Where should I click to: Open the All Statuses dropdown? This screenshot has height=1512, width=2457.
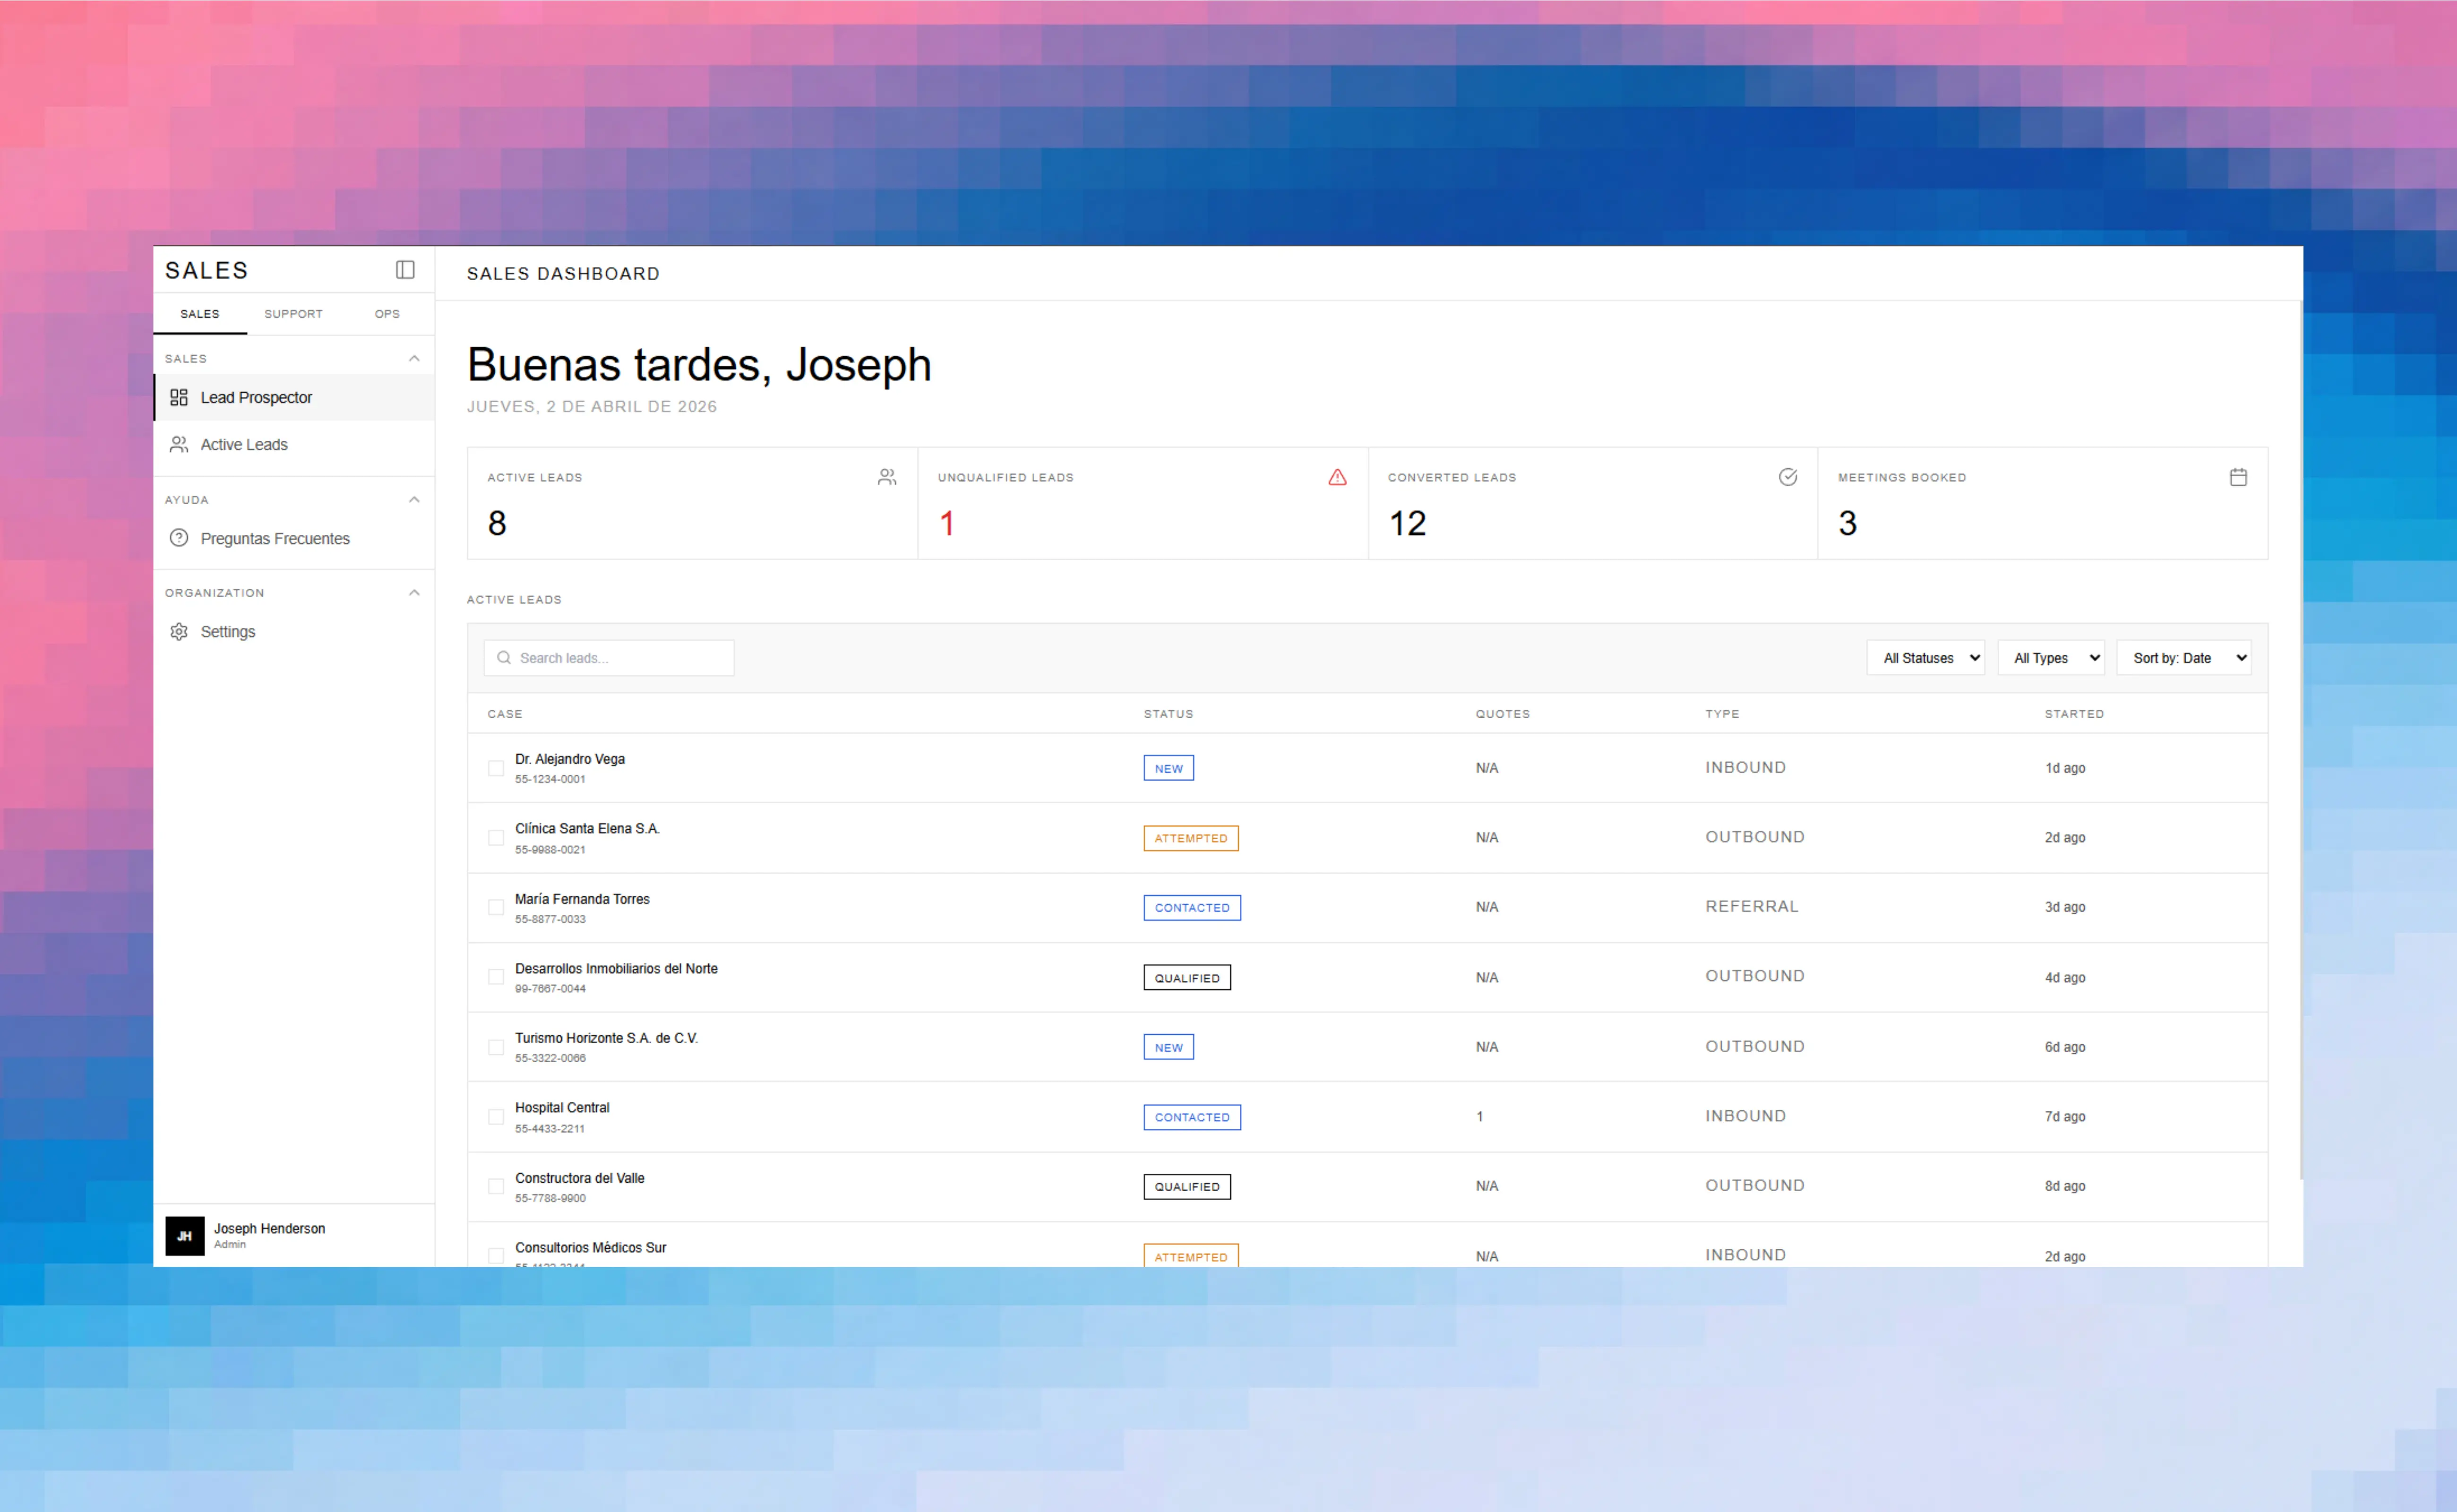(1925, 658)
